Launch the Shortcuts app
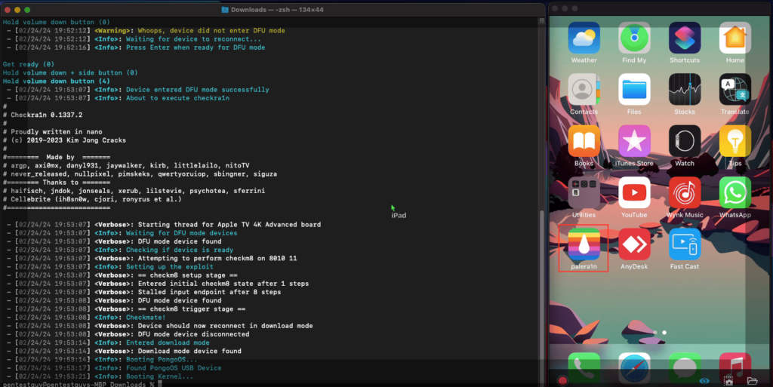This screenshot has width=773, height=387. (684, 38)
